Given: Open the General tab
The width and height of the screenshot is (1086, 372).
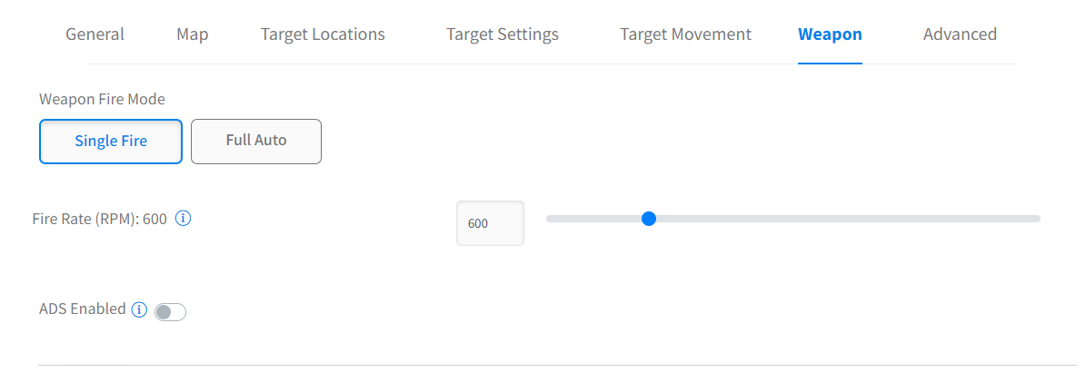Looking at the screenshot, I should point(95,34).
